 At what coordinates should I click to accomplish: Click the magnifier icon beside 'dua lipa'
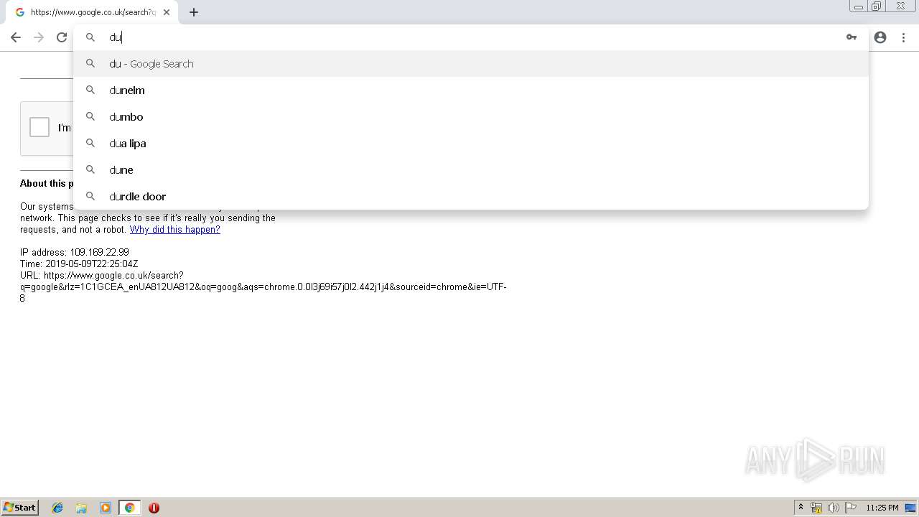(90, 143)
